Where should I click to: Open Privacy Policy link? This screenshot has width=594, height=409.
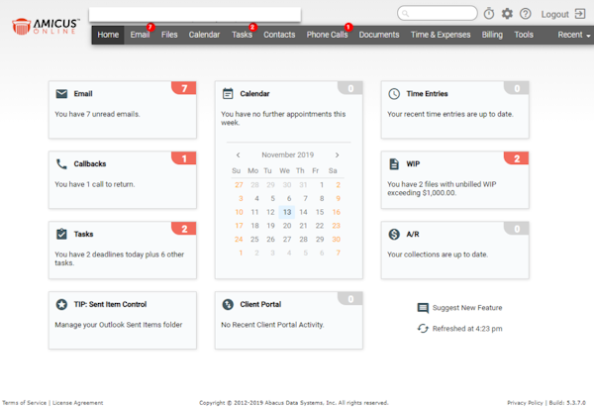pos(525,402)
